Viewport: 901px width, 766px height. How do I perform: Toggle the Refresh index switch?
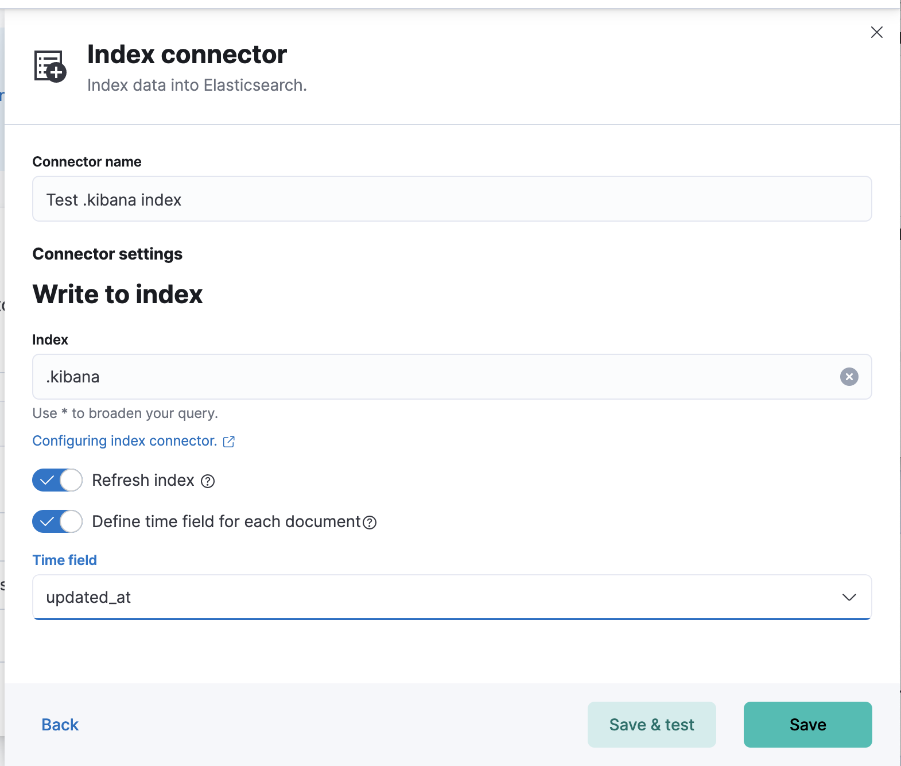click(x=57, y=480)
